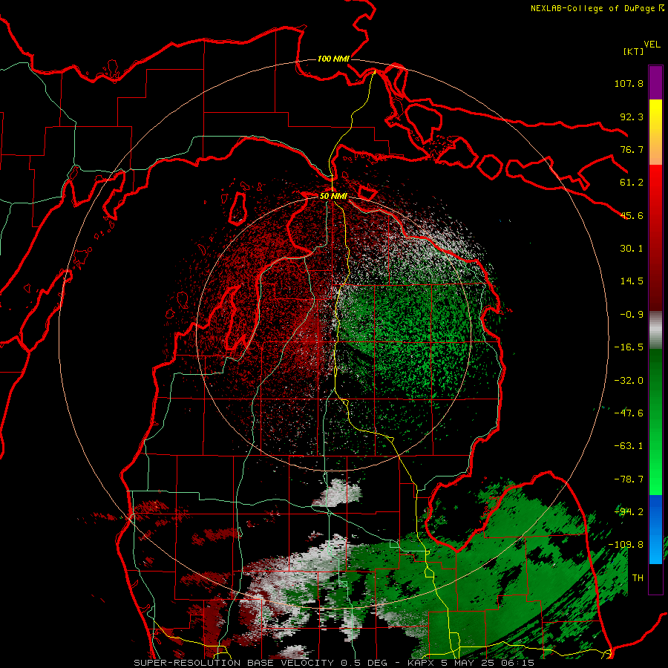Select the -94.2 legend value
Screen dimensions: 668x668
629,512
